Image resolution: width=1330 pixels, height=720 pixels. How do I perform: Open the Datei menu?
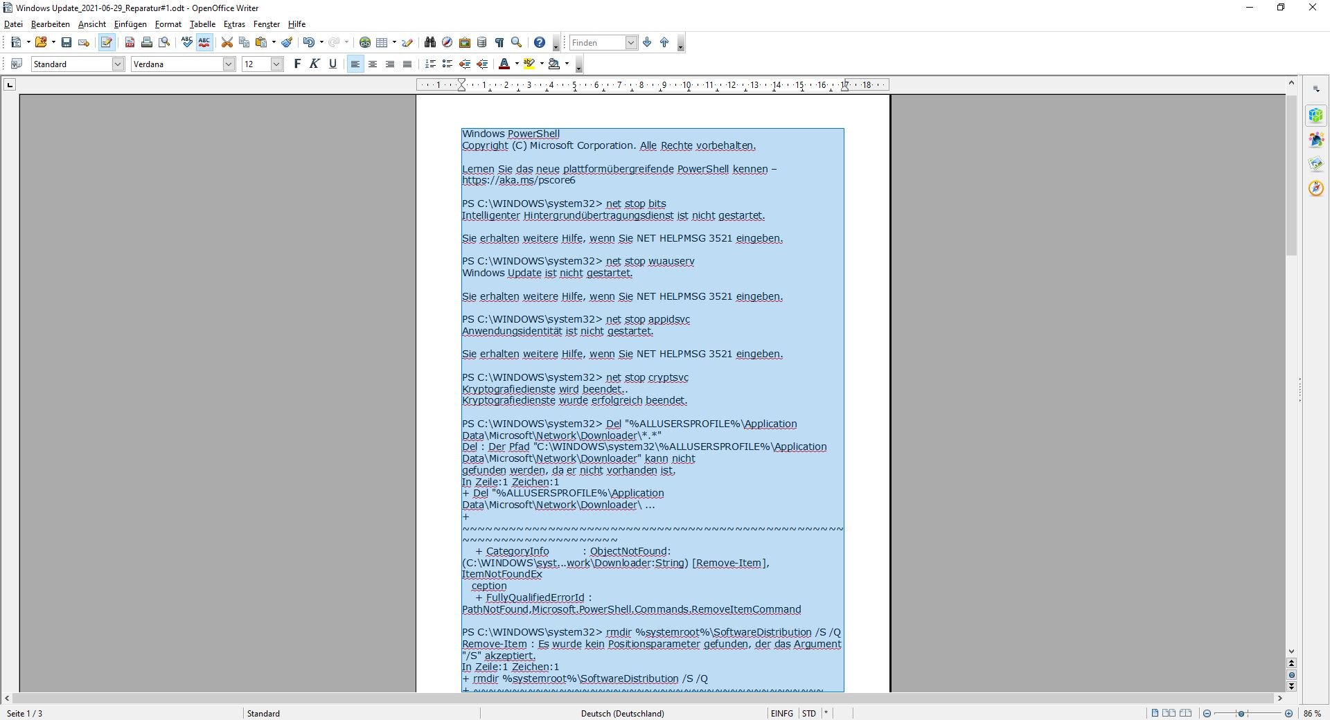[13, 24]
